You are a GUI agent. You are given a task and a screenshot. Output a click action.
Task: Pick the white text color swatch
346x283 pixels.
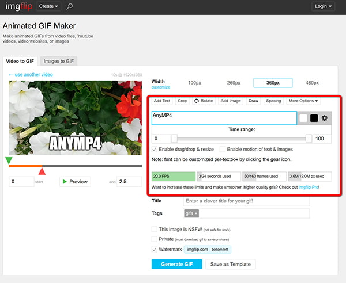(x=303, y=118)
